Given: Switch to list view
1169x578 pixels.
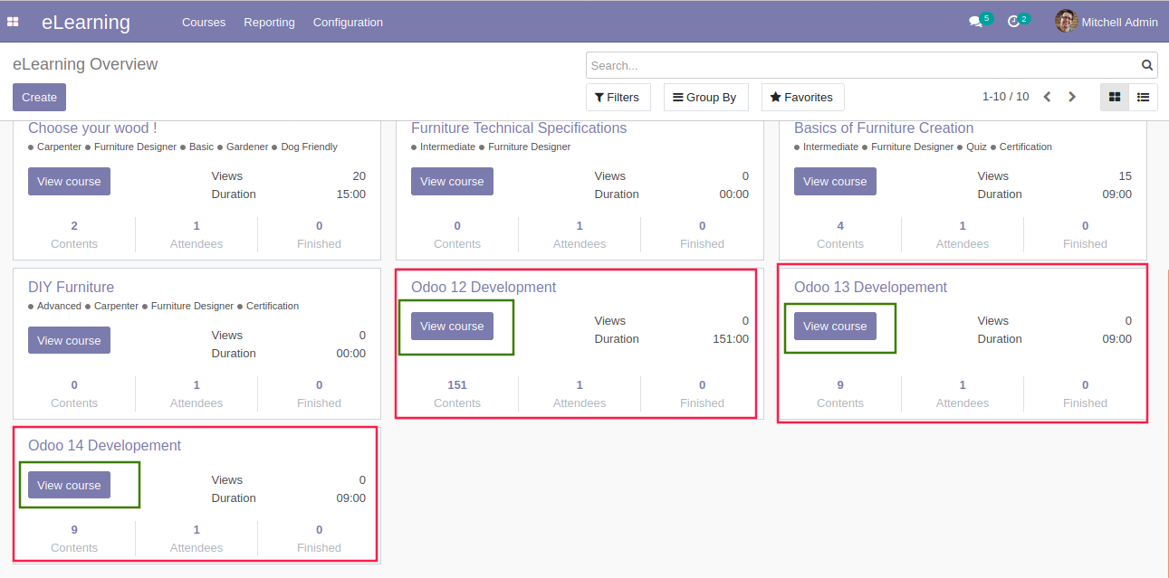Looking at the screenshot, I should [x=1143, y=97].
